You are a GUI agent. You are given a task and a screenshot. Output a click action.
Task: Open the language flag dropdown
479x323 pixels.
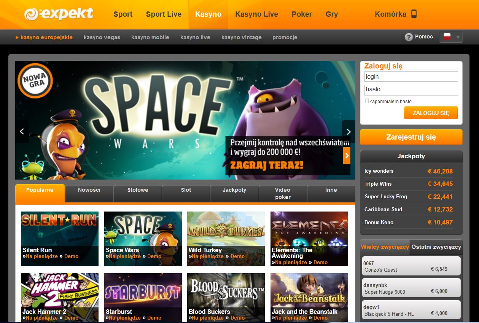[x=451, y=37]
